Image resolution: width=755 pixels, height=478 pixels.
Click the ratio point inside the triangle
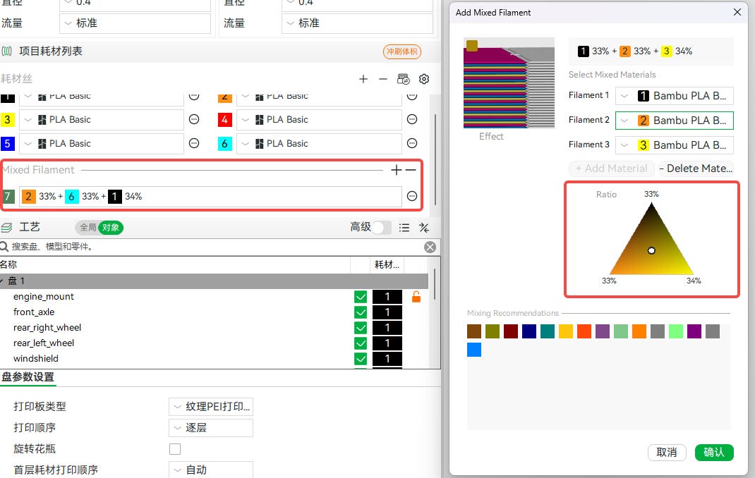651,250
